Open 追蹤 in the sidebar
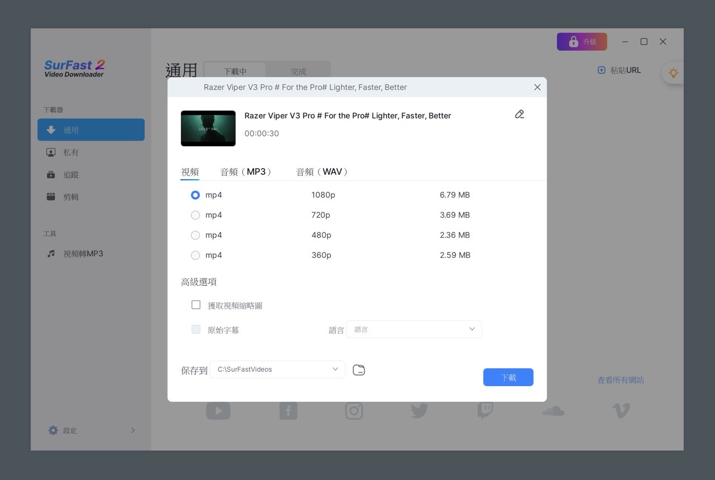This screenshot has height=480, width=715. pyautogui.click(x=91, y=175)
